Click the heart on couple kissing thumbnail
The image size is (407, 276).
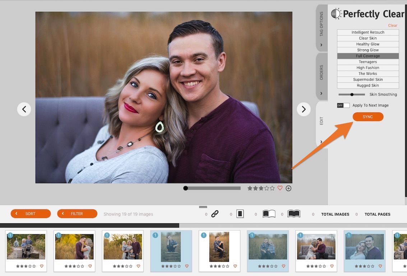90,266
